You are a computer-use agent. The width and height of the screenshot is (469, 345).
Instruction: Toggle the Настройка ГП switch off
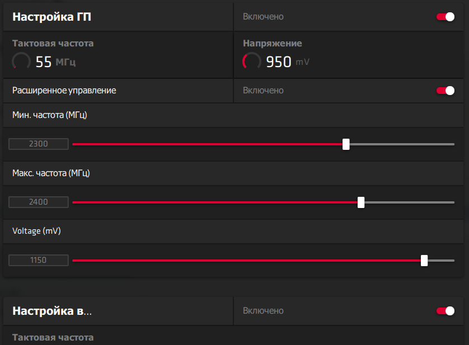445,17
